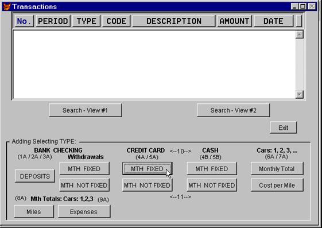Pick MTH NOT FIXED under CASH
This screenshot has height=228, width=322.
[212, 186]
